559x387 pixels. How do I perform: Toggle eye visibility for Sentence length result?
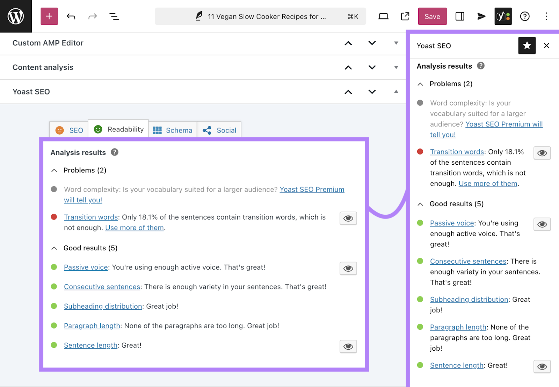[348, 346]
